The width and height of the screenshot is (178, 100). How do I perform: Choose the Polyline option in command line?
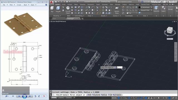(x=96, y=95)
